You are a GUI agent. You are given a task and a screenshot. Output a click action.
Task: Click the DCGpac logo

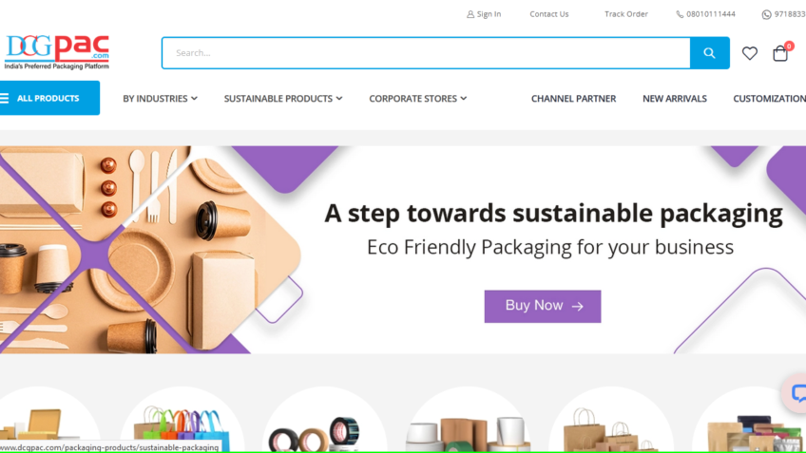pyautogui.click(x=56, y=52)
